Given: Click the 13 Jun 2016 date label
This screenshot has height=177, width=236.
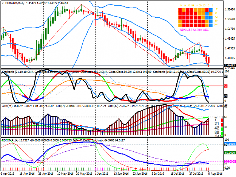Looking at the screenshot, I should [121, 174].
